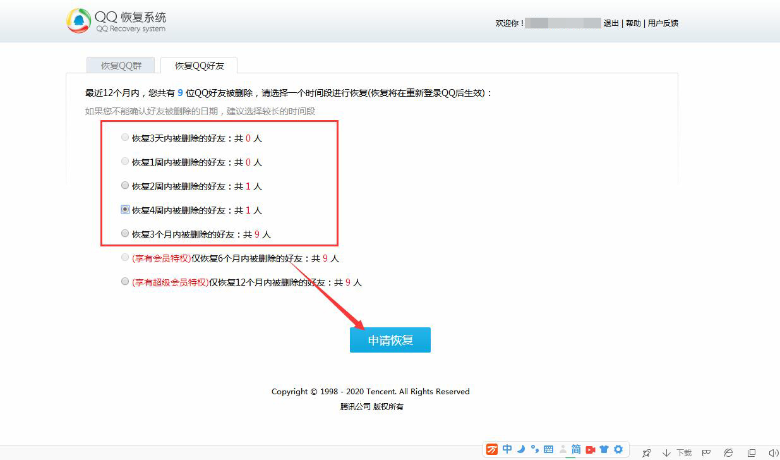Select the 12个月 super member radio option

pos(125,281)
